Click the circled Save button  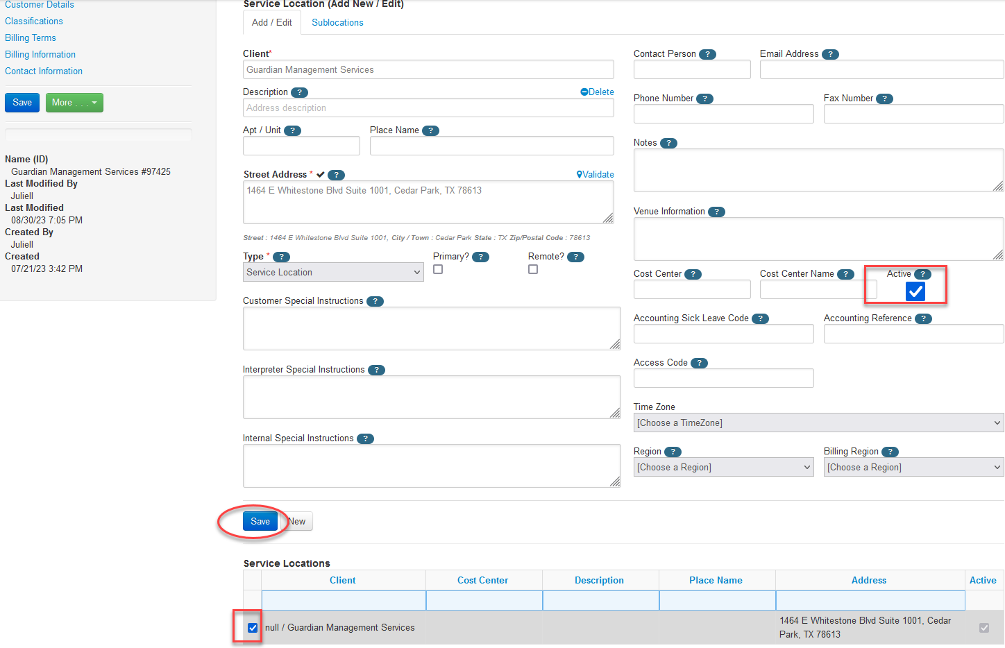coord(260,521)
